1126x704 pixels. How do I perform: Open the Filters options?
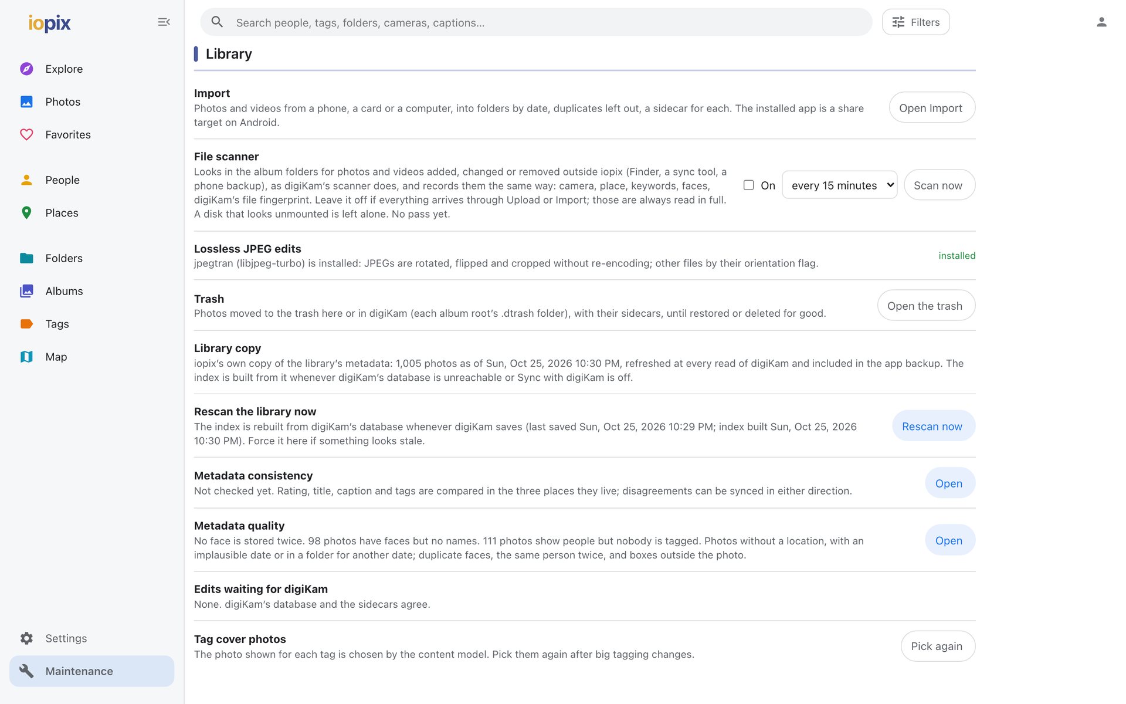coord(915,22)
